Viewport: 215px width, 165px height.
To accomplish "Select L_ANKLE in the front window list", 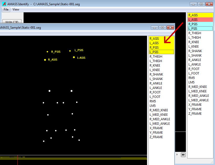I will (x=161, y=88).
